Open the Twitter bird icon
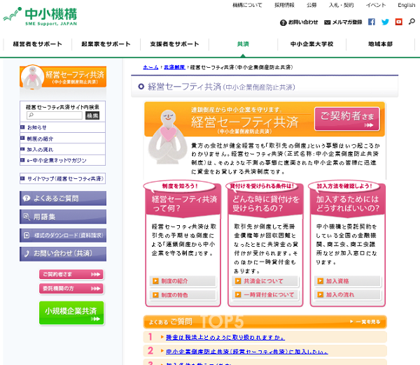 coord(385,22)
